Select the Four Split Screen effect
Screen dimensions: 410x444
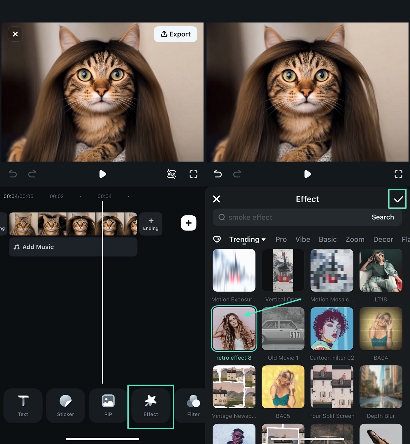(x=332, y=387)
